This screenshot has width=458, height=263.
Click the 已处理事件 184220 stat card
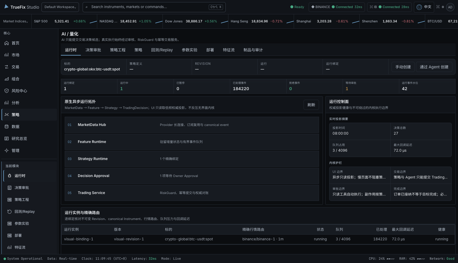coord(258,86)
